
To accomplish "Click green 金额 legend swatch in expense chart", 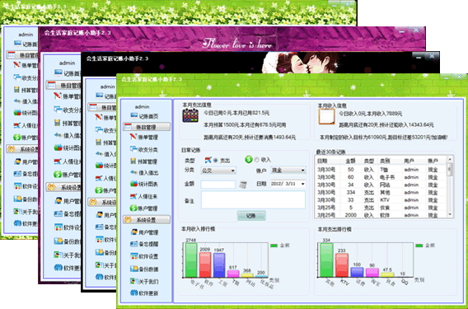I will pyautogui.click(x=419, y=246).
